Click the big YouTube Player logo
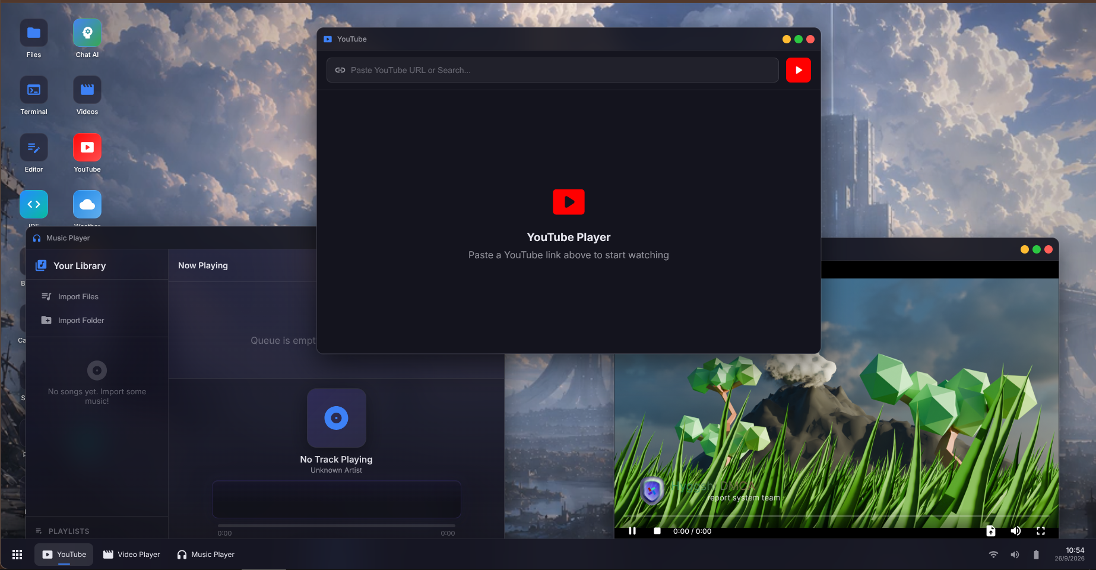Screen dimensions: 1096x570 point(569,202)
